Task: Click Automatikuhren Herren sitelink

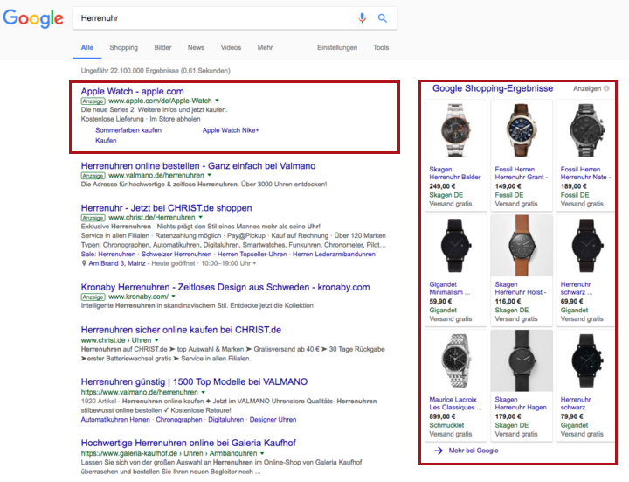Action: pos(115,420)
